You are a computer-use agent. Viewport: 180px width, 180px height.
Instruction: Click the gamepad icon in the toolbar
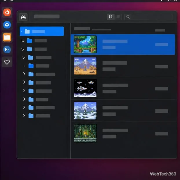23,17
